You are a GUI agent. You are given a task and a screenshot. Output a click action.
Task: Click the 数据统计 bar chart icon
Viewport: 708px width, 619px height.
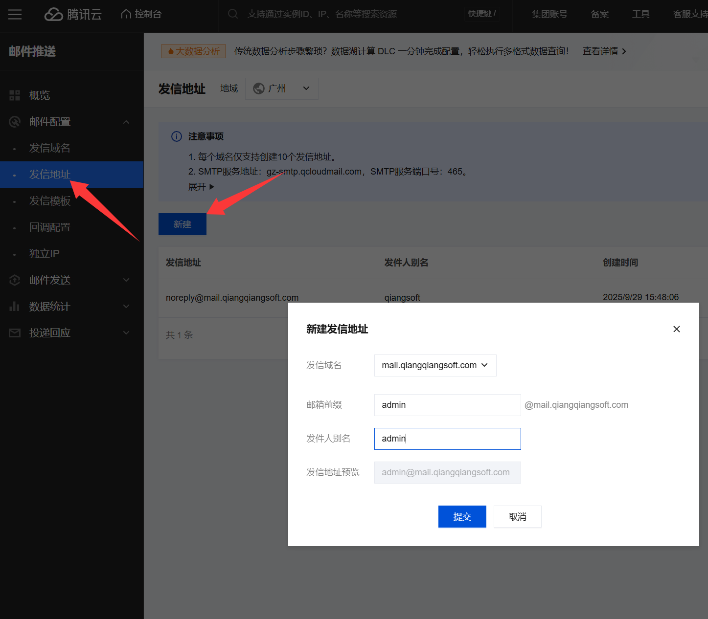click(15, 307)
